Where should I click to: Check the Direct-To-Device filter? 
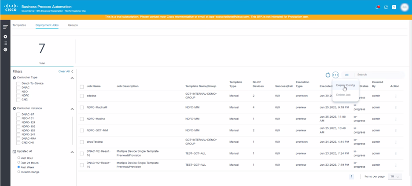click(x=18, y=83)
